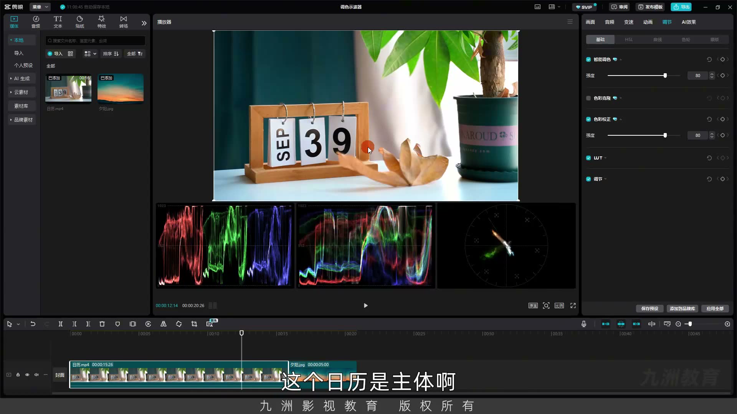Open the 特效 effects panel icon
The image size is (737, 414).
point(101,22)
